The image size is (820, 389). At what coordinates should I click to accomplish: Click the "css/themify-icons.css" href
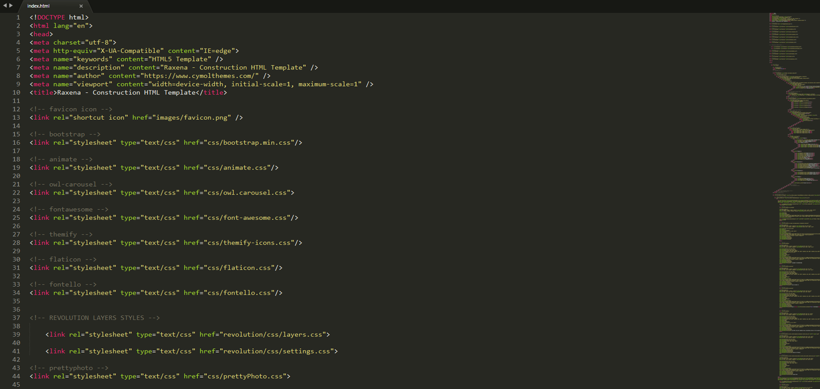click(x=249, y=243)
